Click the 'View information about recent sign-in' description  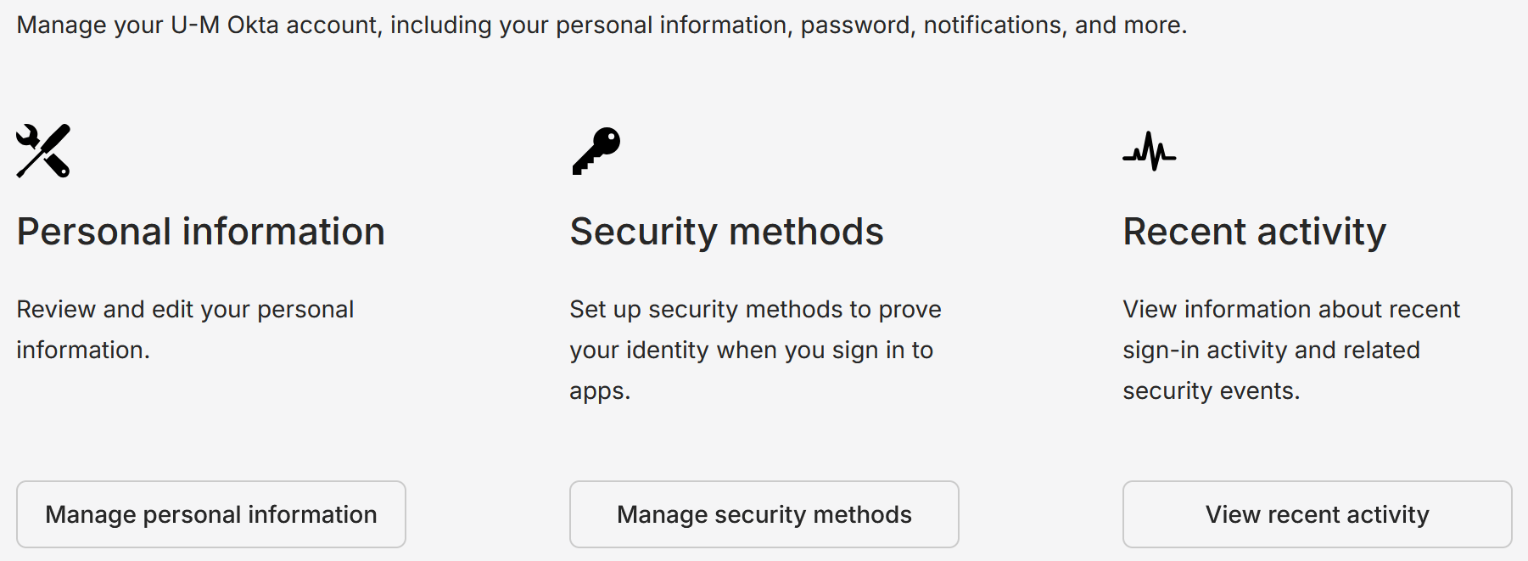(x=1290, y=350)
